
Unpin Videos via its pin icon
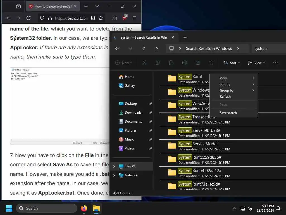click(x=151, y=148)
